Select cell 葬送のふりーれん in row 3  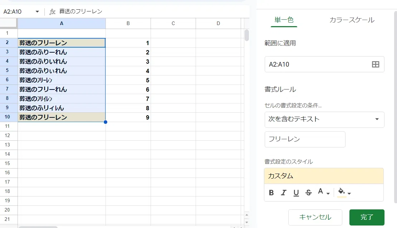(62, 52)
